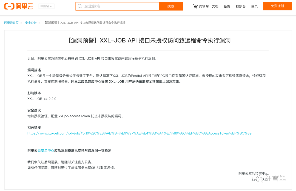This screenshot has width=296, height=191.
Task: Click the orange 搜索 button
Action: click(x=171, y=6)
